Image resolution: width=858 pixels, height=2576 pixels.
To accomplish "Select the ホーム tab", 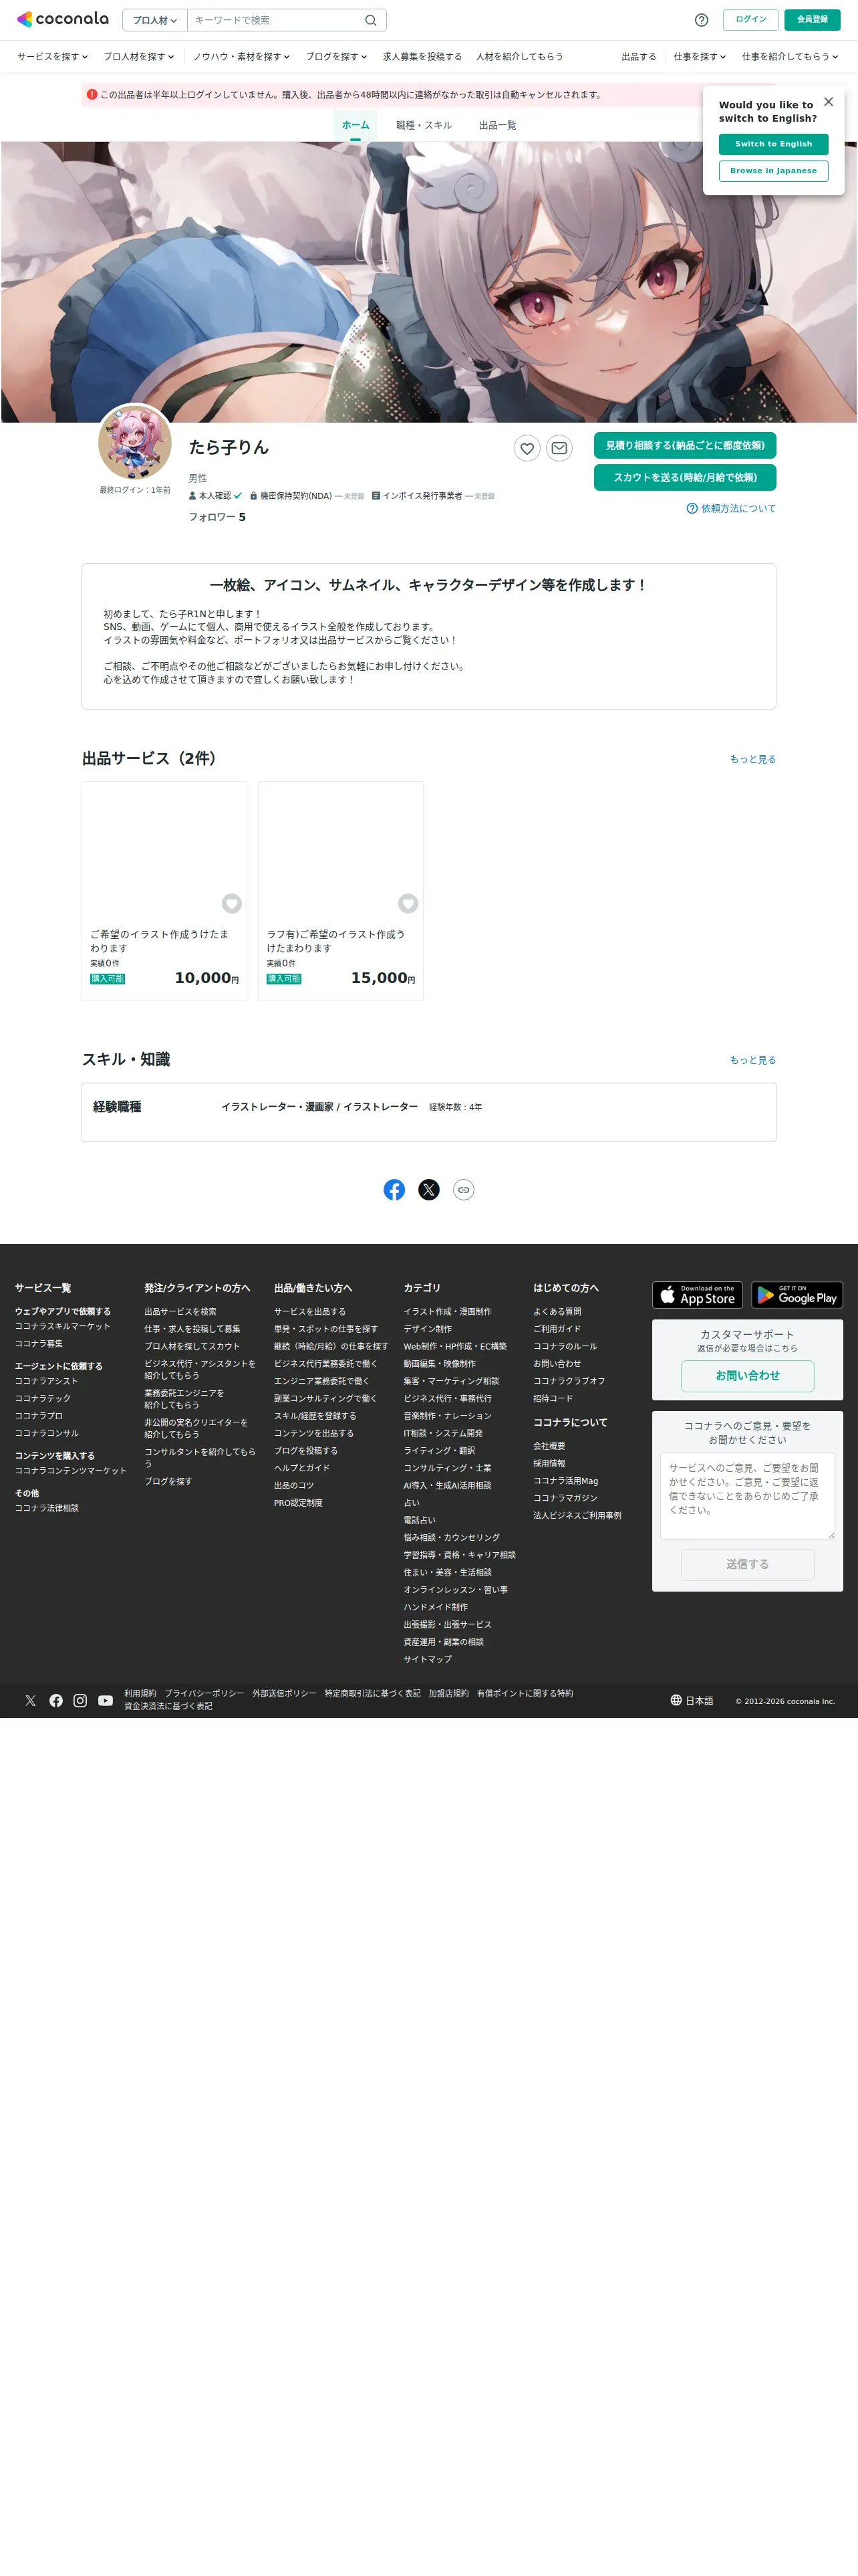I will point(355,125).
